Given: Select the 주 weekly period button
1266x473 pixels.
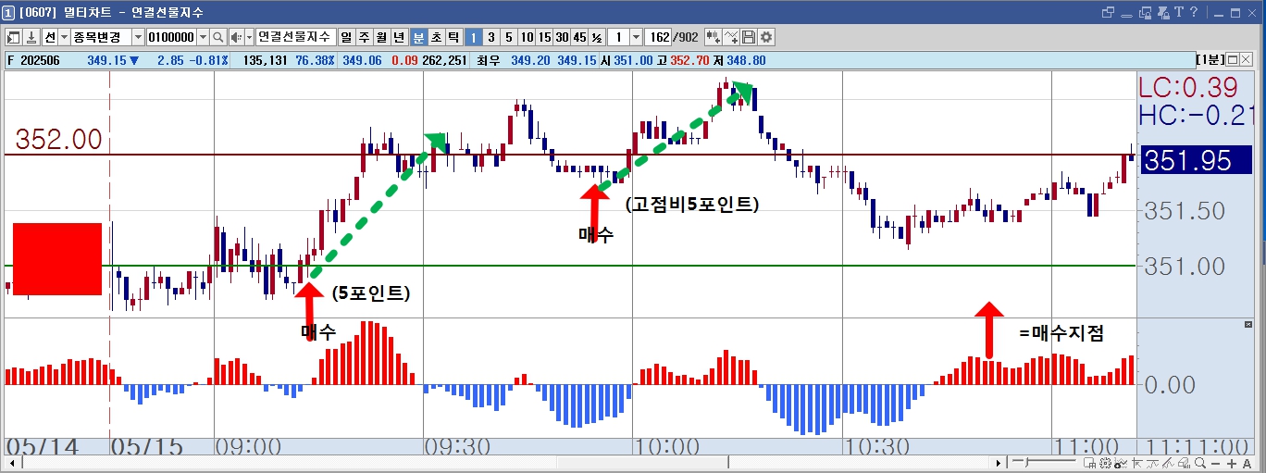Looking at the screenshot, I should pyautogui.click(x=363, y=37).
